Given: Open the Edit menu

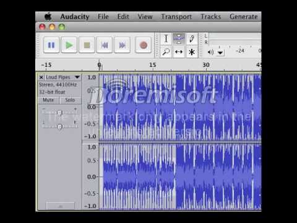Looking at the screenshot, I should pyautogui.click(x=123, y=17).
